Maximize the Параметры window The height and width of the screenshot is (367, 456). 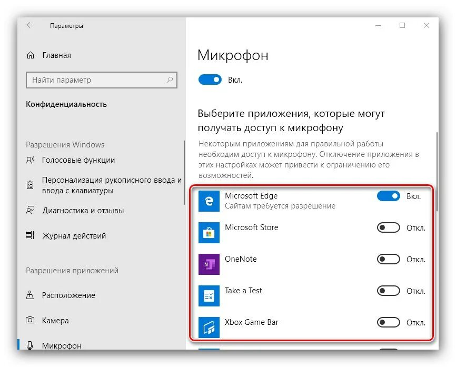(402, 25)
